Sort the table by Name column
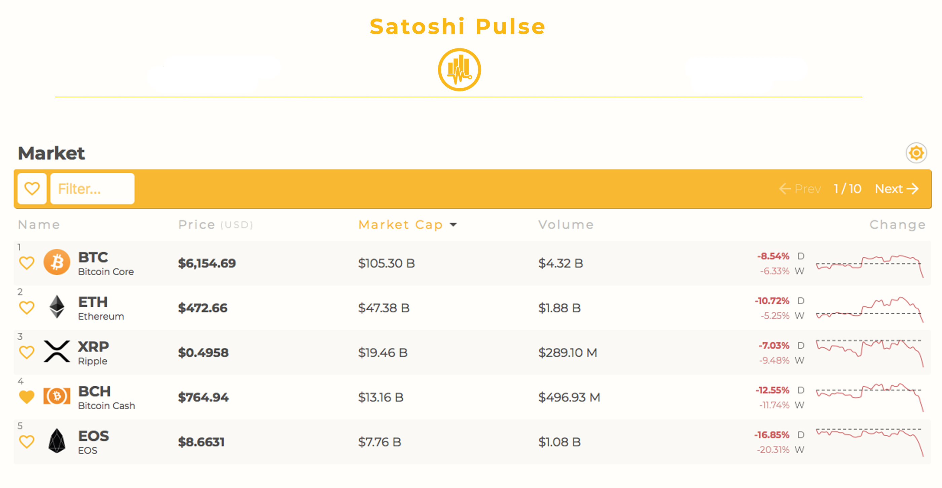 pos(39,224)
